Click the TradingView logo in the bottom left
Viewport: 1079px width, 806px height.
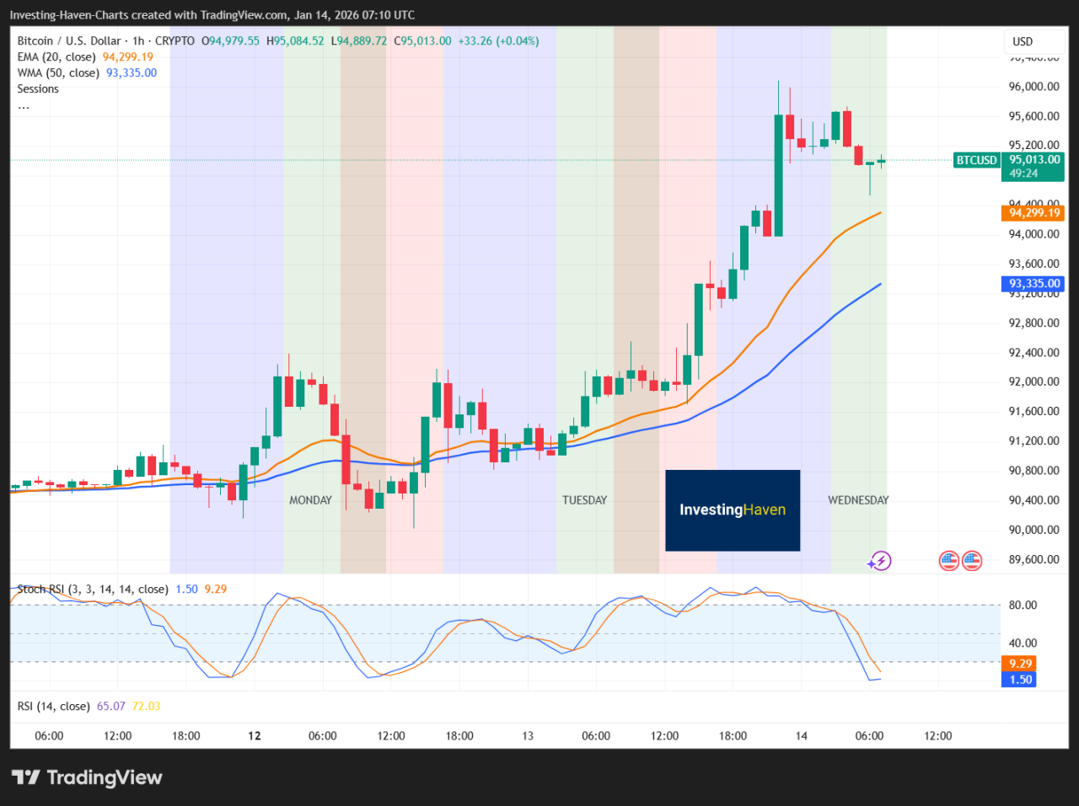coord(87,777)
